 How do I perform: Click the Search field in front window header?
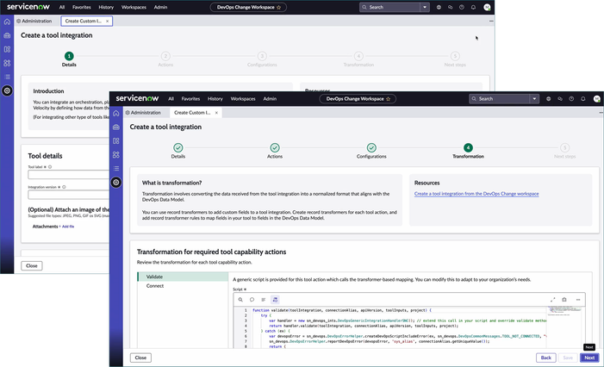500,99
